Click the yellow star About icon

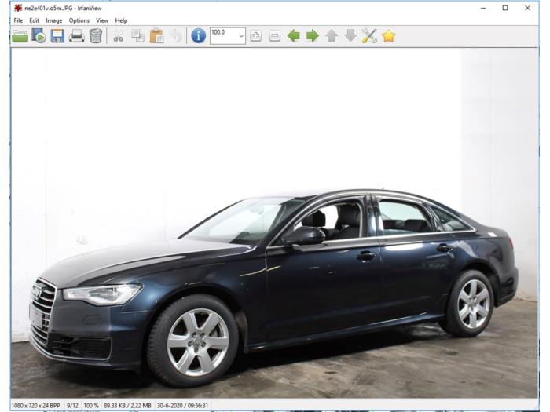point(389,36)
